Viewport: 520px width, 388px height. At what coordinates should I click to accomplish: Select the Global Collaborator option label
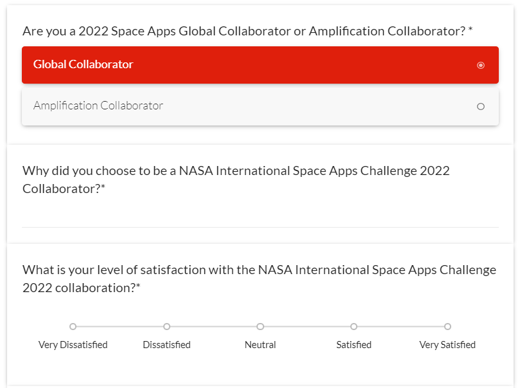pos(84,64)
